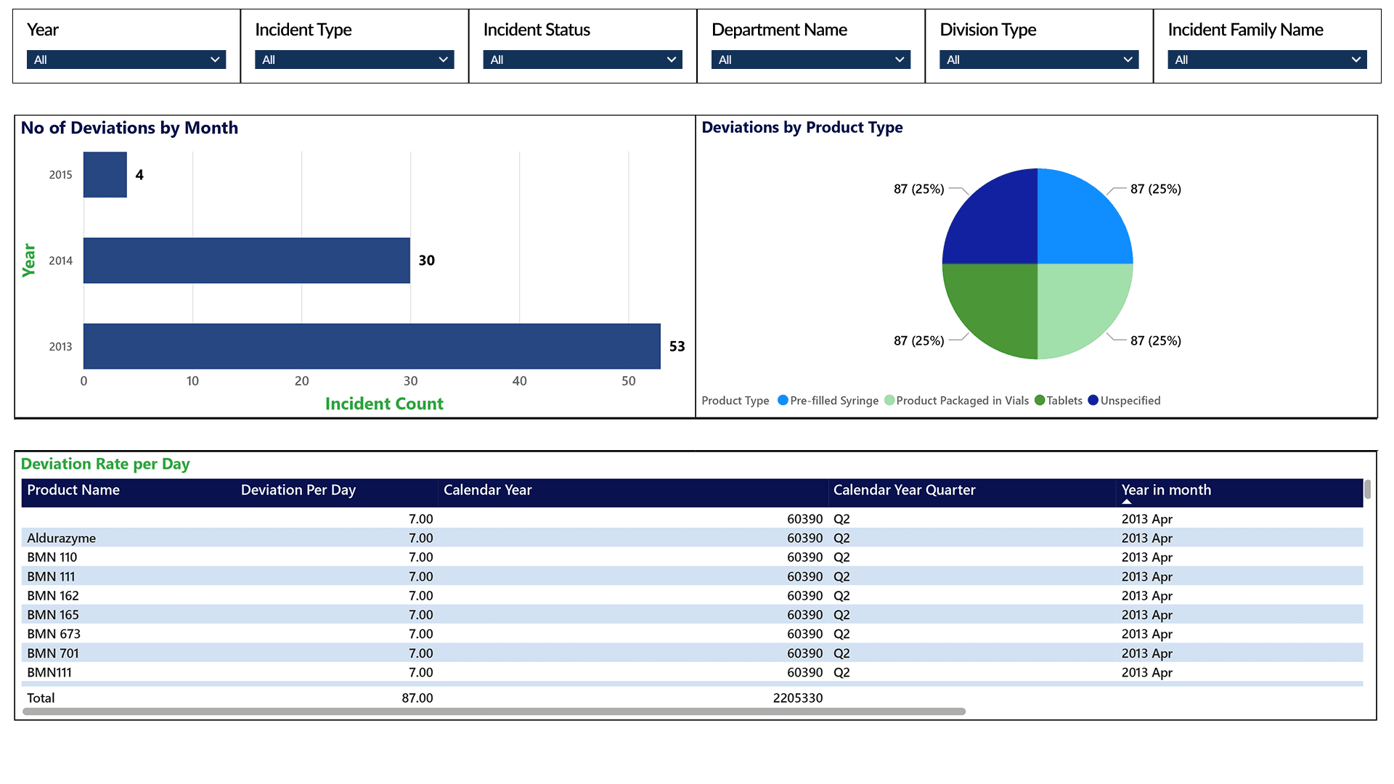Open the Division Type dropdown

tap(1038, 60)
